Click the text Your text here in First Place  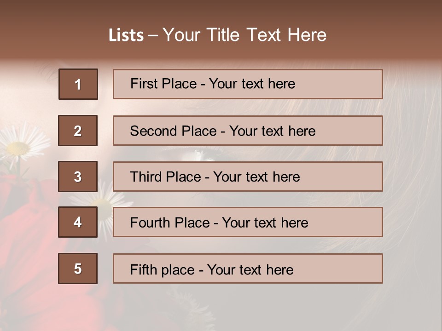point(252,84)
